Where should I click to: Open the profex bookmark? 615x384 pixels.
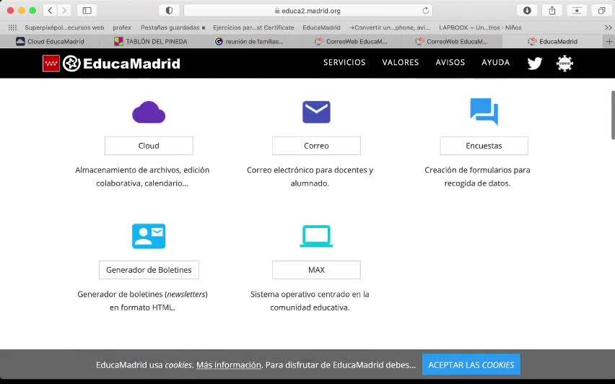pyautogui.click(x=122, y=27)
